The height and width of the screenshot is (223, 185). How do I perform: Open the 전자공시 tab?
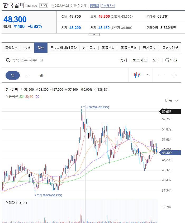coord(149,48)
